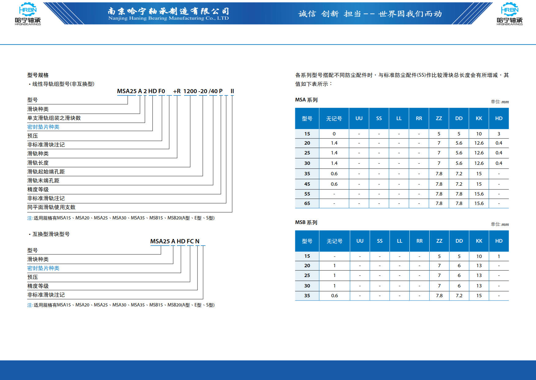Click '+R 1200 -20 /40 P' code segment
The width and height of the screenshot is (536, 380).
198,91
